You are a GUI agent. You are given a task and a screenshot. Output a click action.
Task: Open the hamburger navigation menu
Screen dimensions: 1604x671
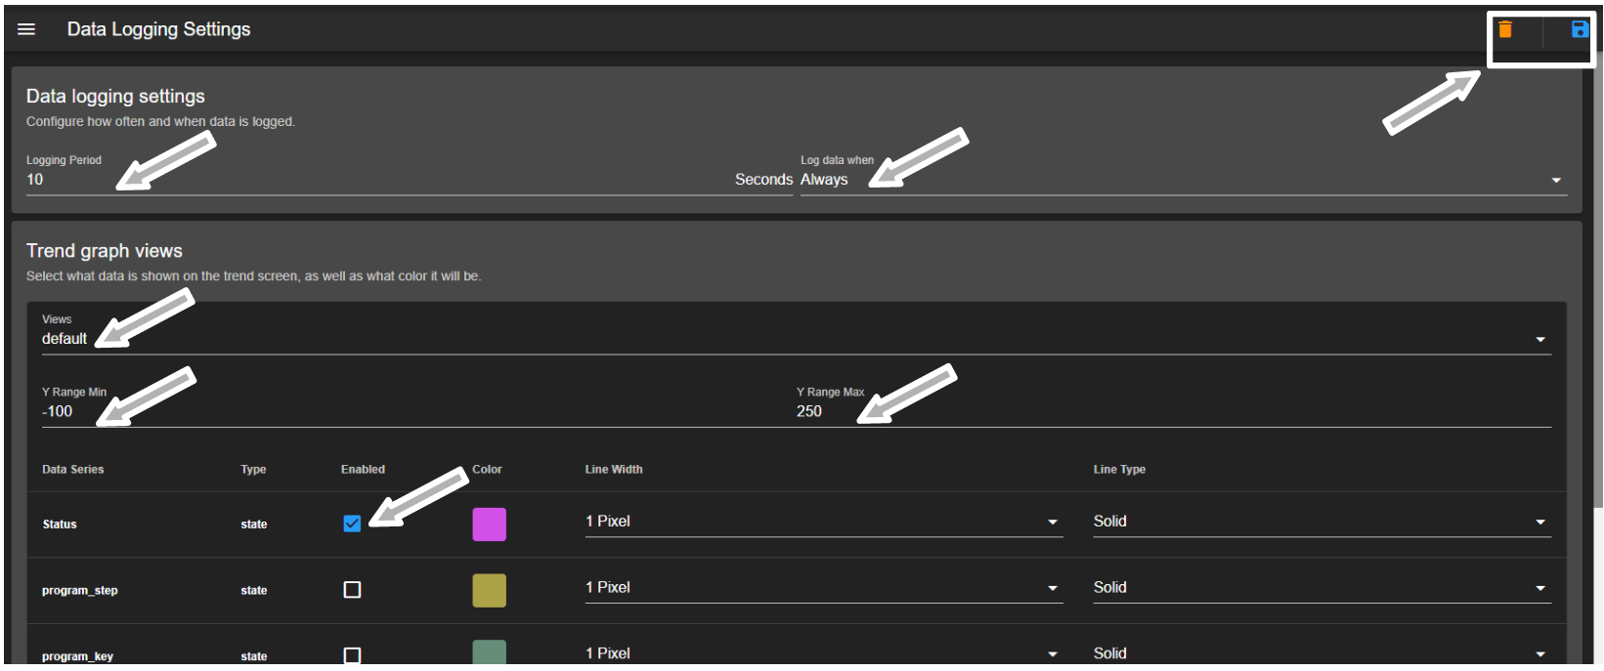(x=26, y=29)
